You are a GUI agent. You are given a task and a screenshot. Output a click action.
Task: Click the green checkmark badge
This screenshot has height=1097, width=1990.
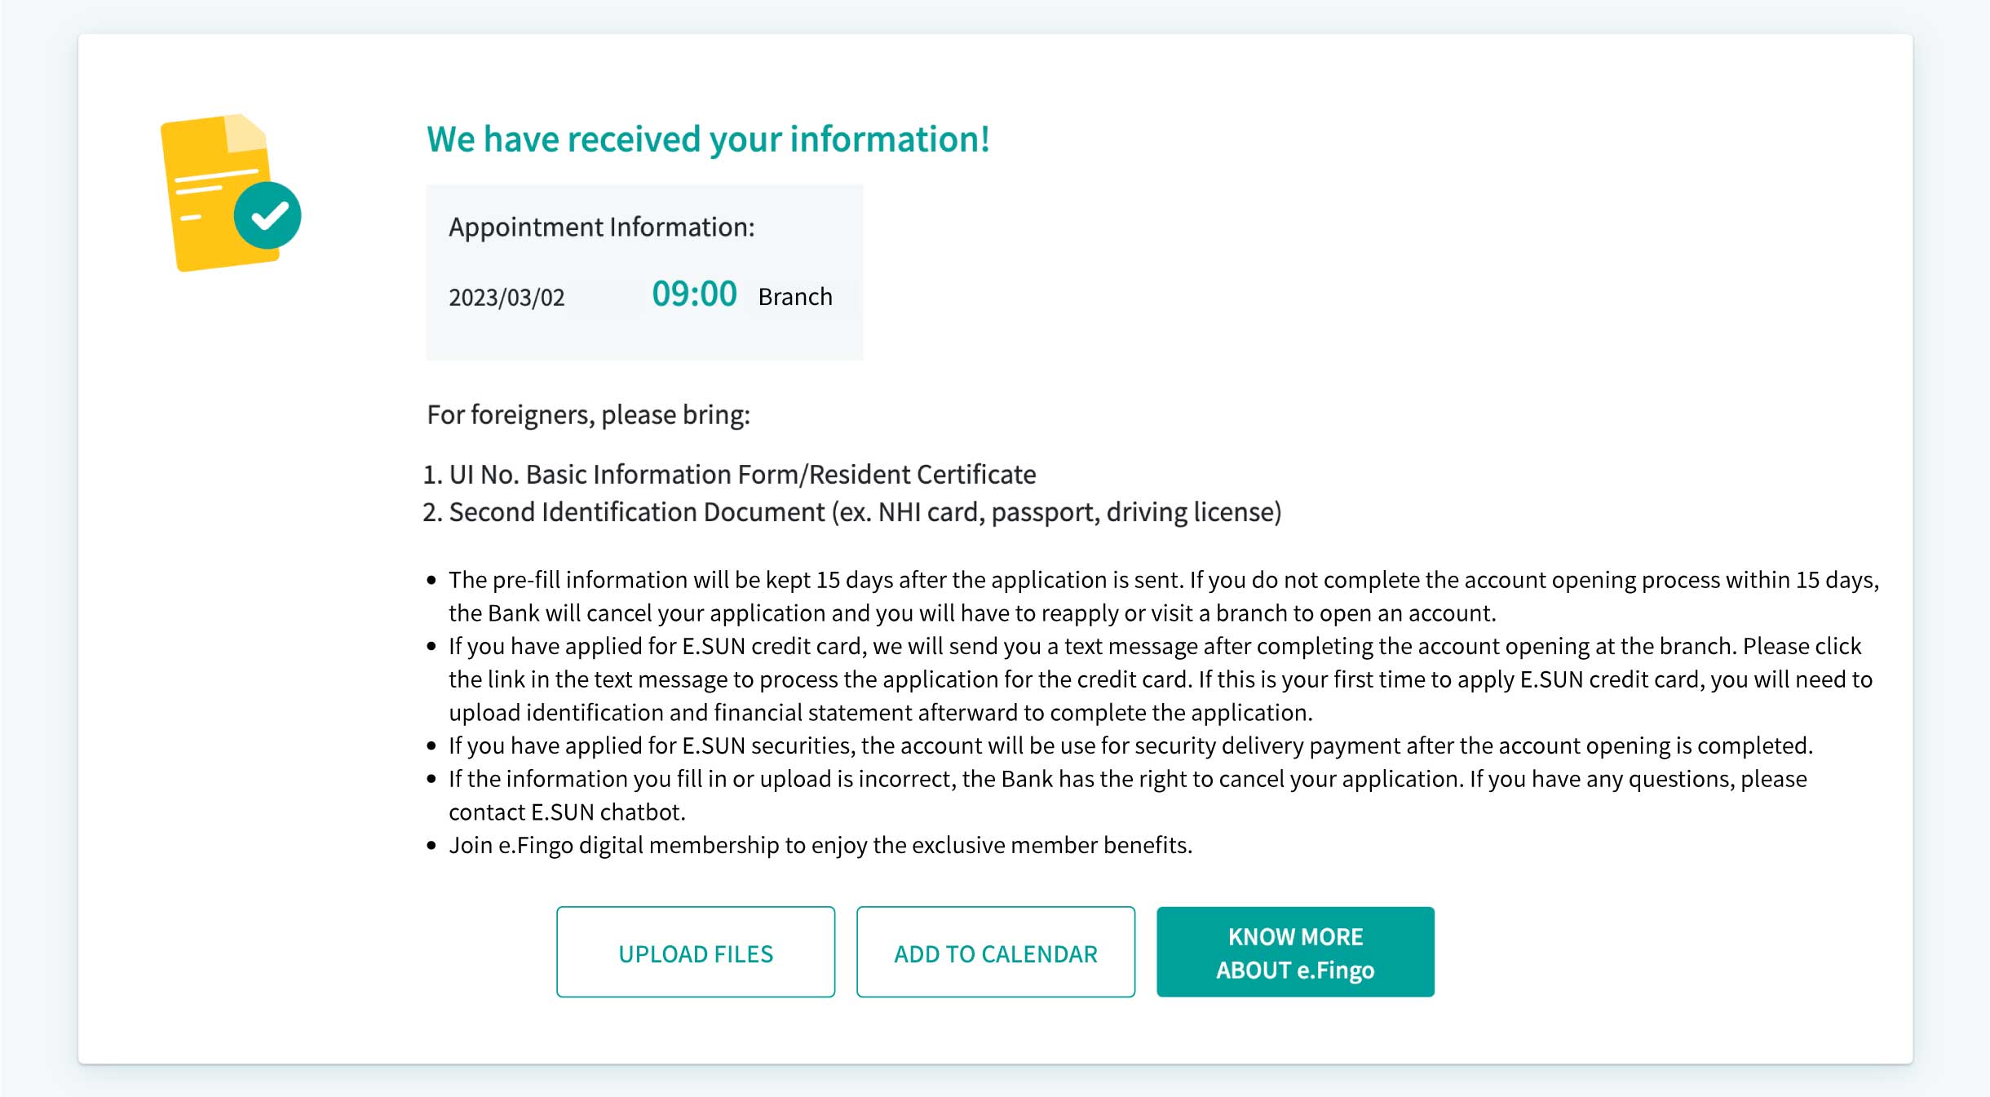[268, 215]
